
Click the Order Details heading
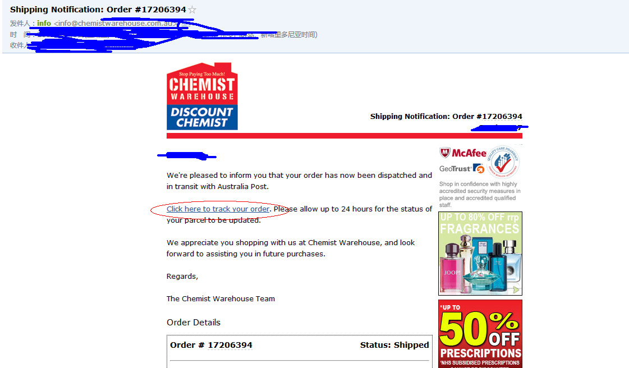pyautogui.click(x=194, y=323)
